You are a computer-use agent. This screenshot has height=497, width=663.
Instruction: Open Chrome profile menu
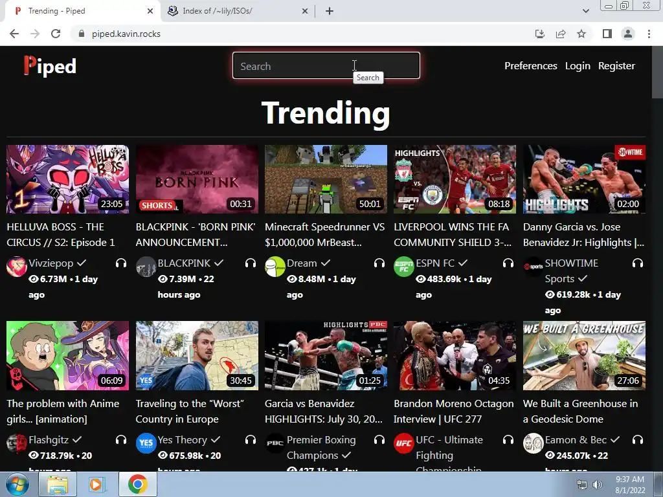[x=628, y=34]
